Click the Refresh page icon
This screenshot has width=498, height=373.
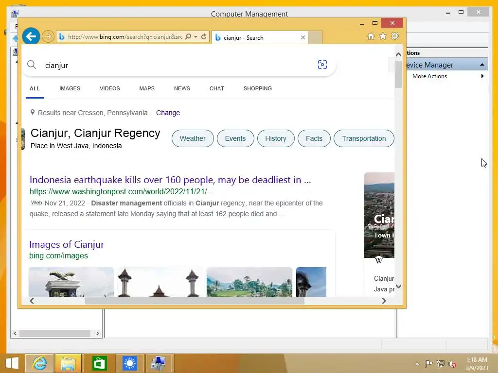[204, 36]
